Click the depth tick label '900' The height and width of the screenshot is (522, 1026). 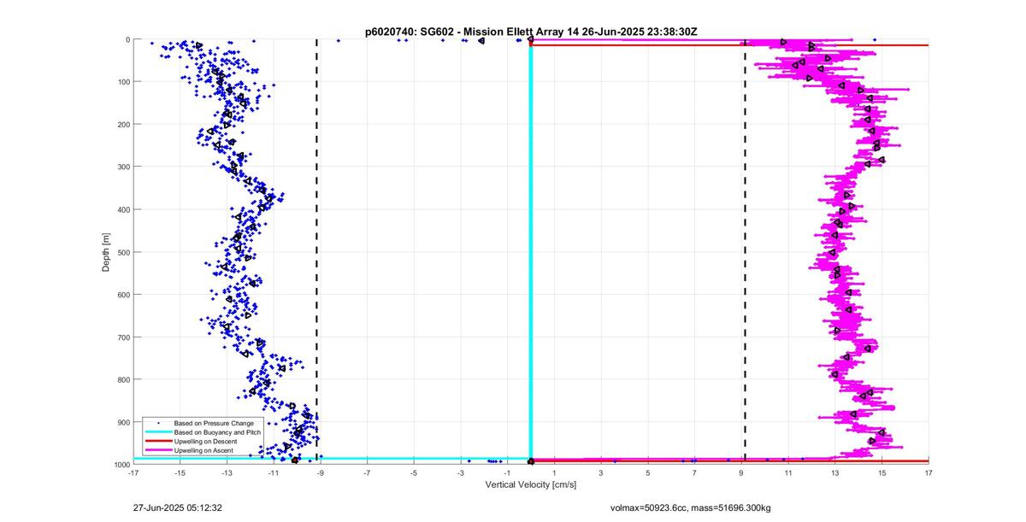(x=123, y=422)
